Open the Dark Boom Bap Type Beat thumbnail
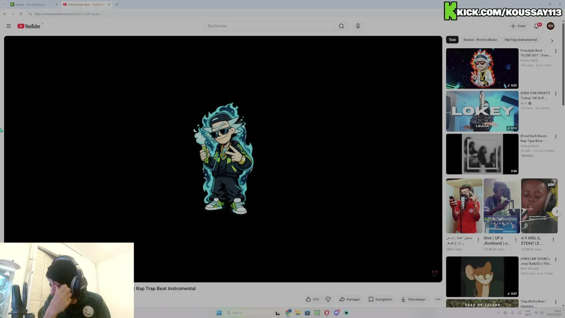Image resolution: width=565 pixels, height=318 pixels. 482,154
